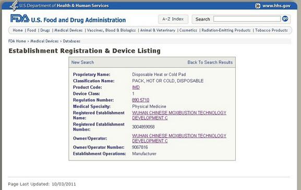Click the www.hhs.gov arrow icon
The image size is (301, 190).
point(258,6)
